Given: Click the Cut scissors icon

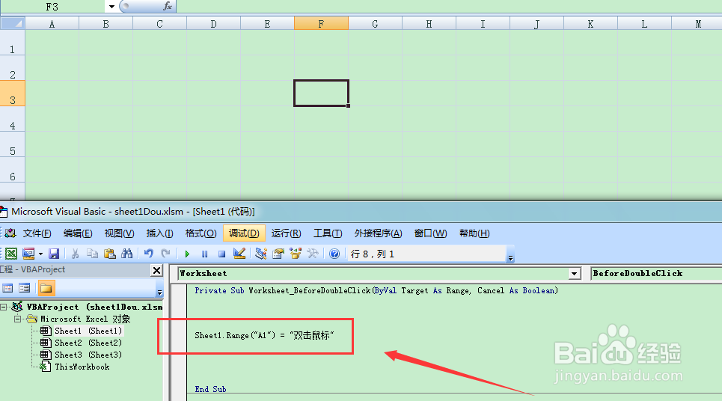Looking at the screenshot, I should click(75, 254).
